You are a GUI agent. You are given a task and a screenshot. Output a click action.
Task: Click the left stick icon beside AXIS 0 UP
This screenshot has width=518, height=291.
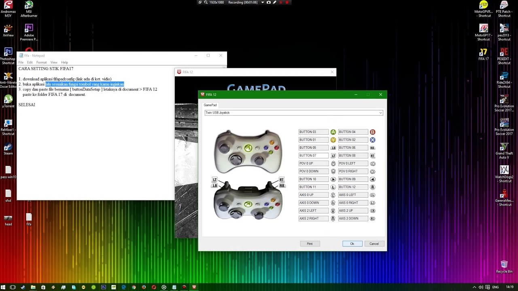point(333,195)
